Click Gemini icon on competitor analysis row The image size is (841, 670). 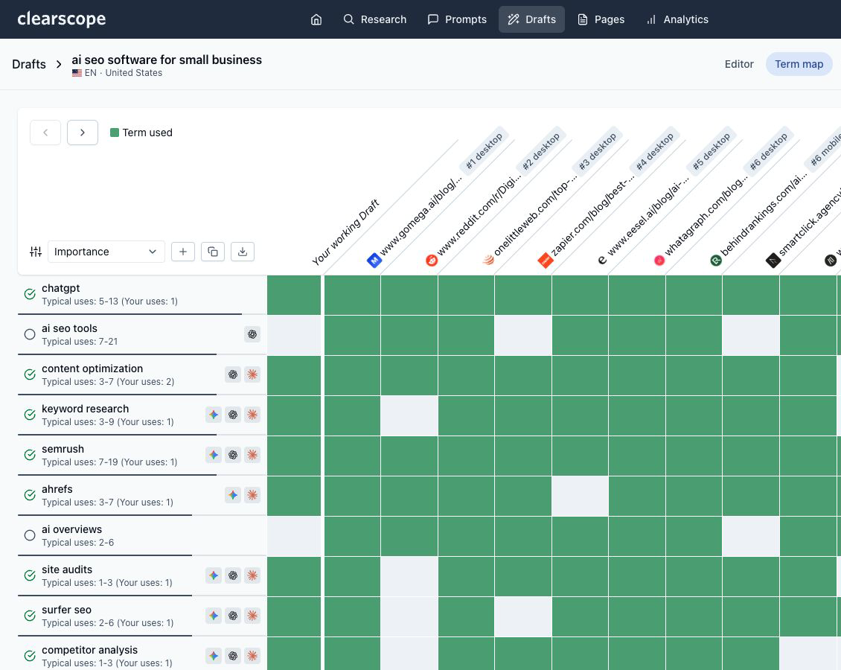pyautogui.click(x=214, y=656)
